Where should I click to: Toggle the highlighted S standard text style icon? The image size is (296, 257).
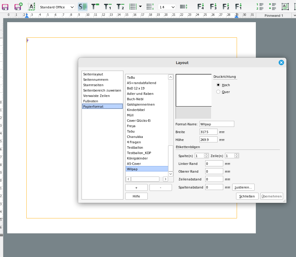(82, 7)
